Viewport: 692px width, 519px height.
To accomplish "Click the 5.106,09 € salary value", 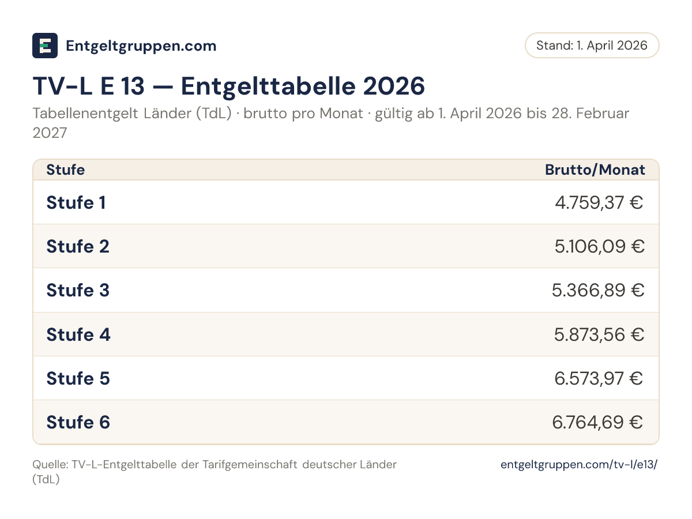I will pos(600,246).
